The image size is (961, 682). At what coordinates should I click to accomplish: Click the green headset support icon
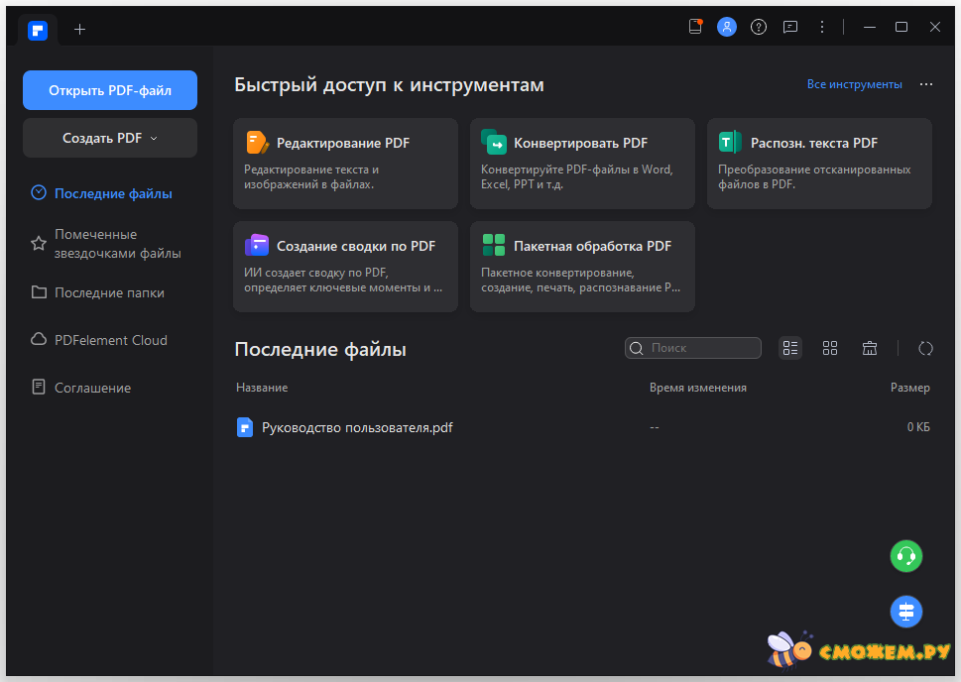pos(905,556)
